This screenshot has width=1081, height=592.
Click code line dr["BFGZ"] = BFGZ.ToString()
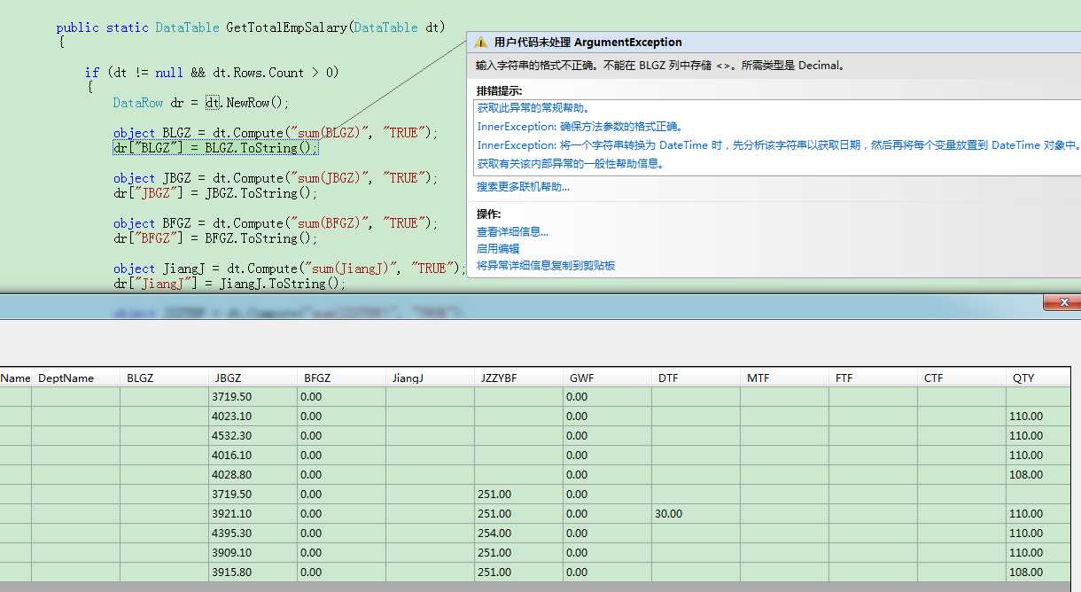pos(215,238)
